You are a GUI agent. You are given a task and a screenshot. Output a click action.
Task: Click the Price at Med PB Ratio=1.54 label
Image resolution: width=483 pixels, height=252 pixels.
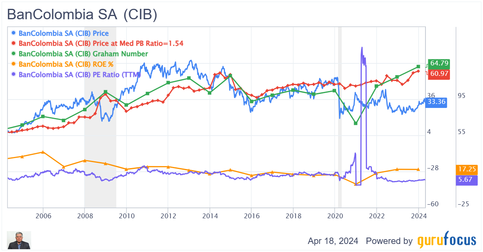click(x=101, y=43)
